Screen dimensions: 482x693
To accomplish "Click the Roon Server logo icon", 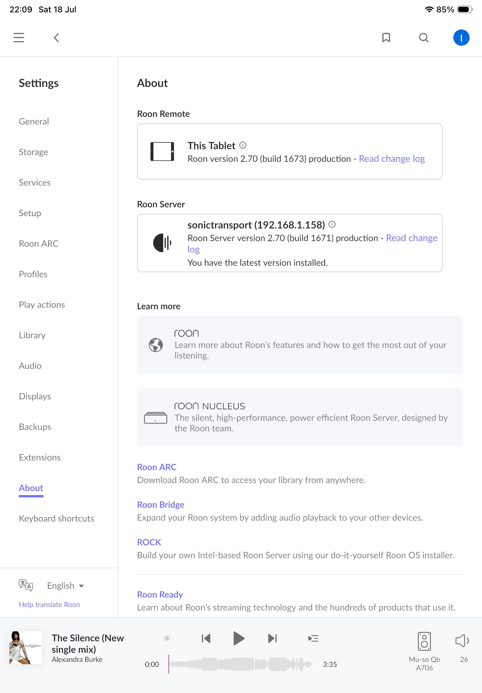I will pyautogui.click(x=162, y=243).
